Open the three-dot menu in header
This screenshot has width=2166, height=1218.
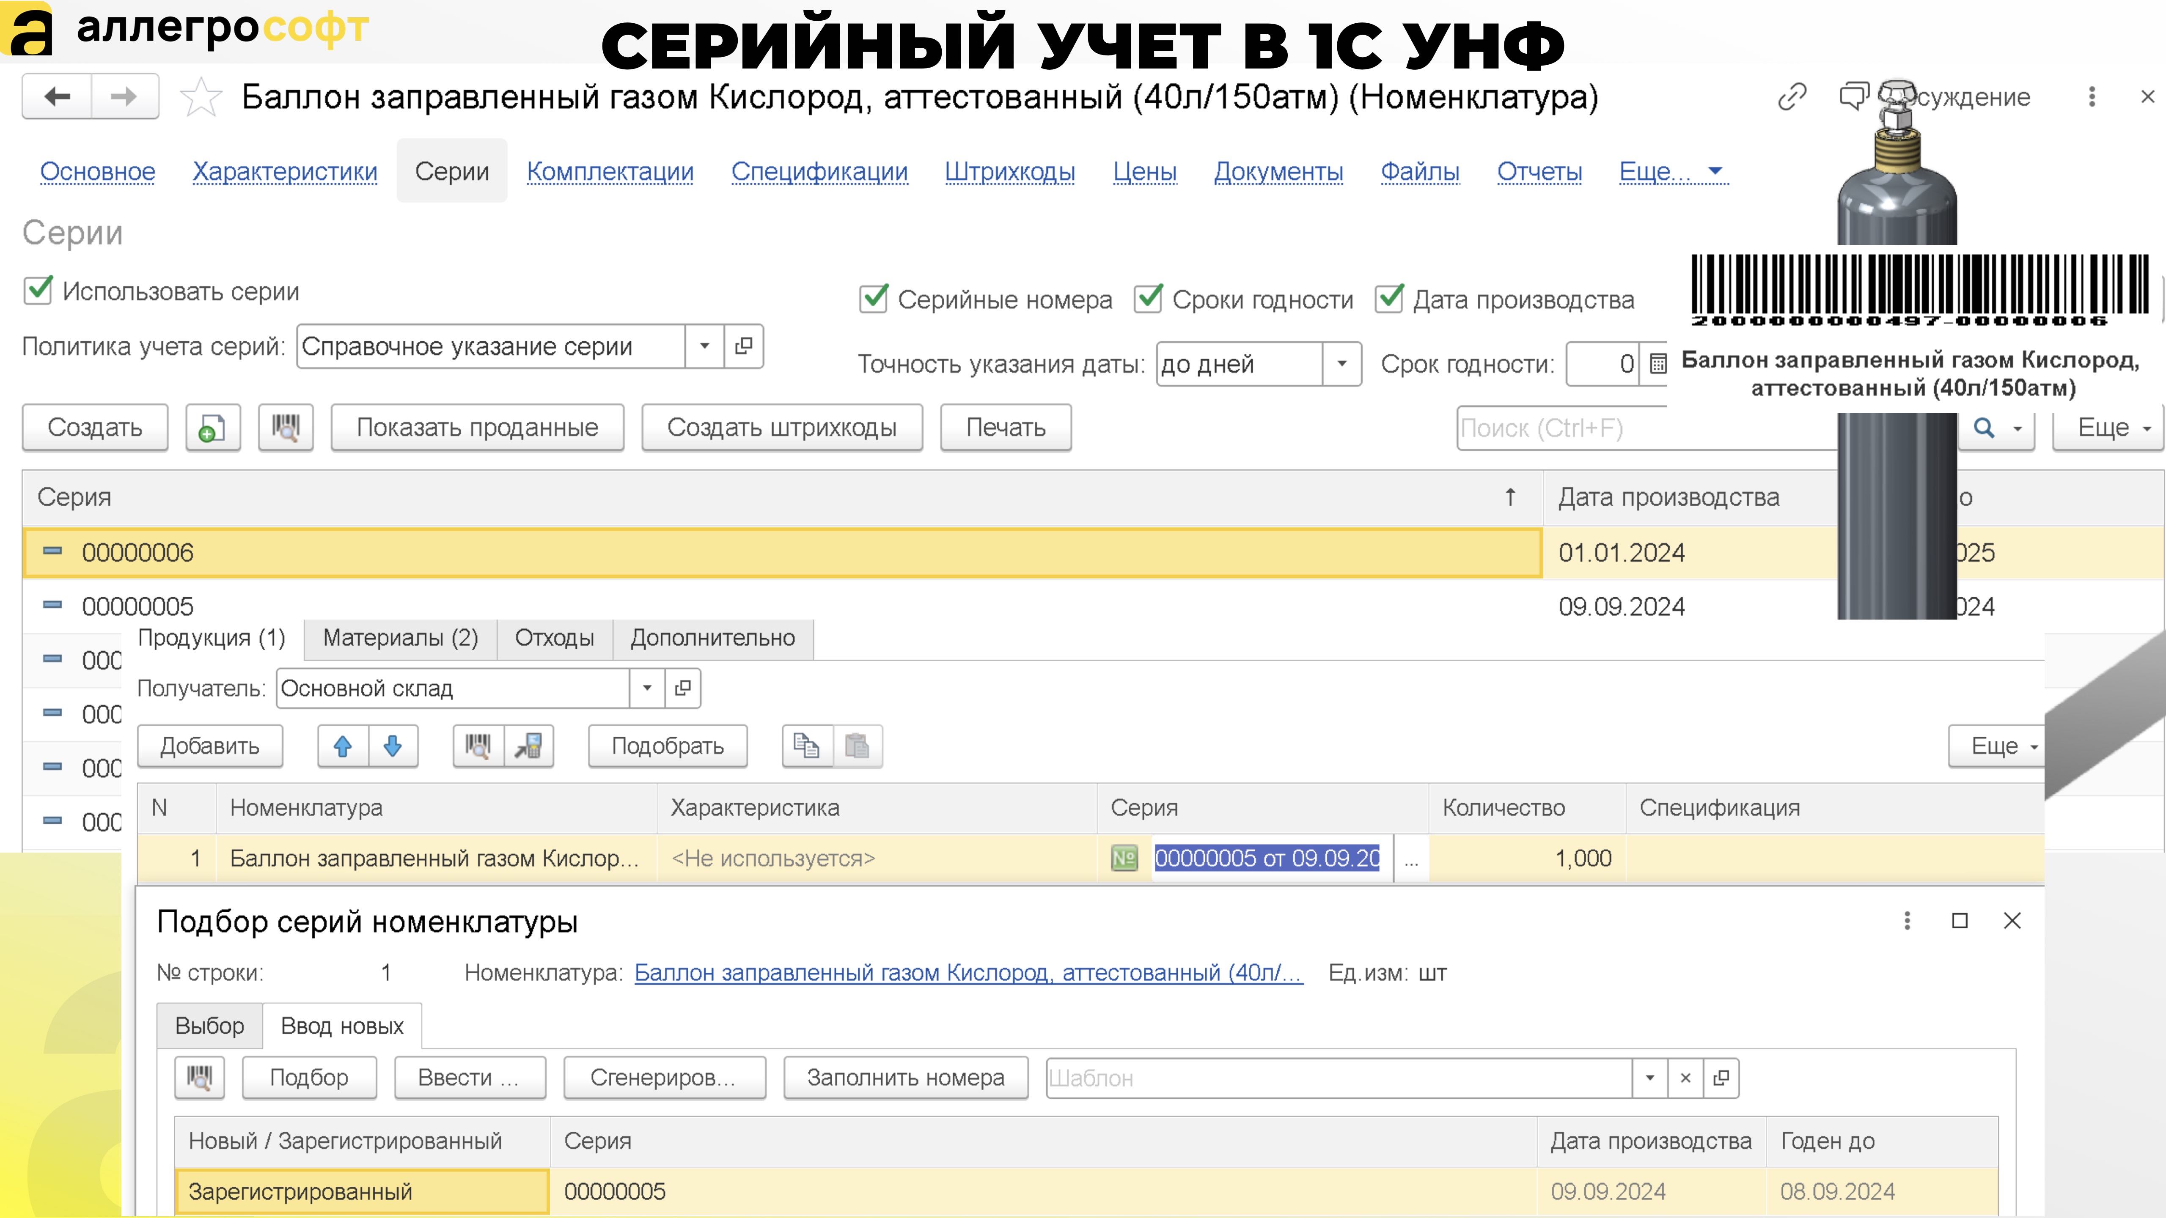click(2092, 97)
